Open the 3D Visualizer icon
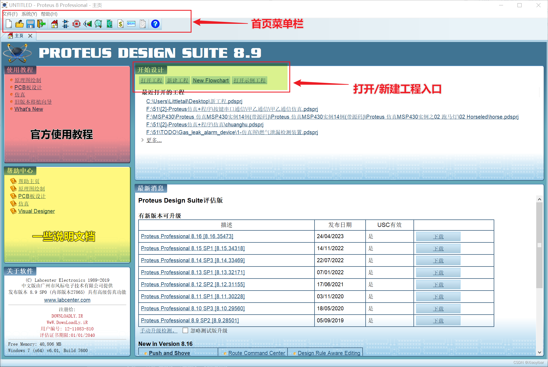The width and height of the screenshot is (548, 367). pyautogui.click(x=87, y=24)
